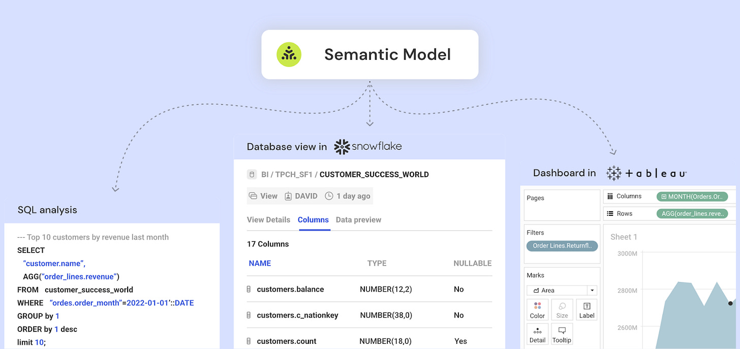Click the owner icon beside DAVID
Screen dimensions: 740x349
pyautogui.click(x=288, y=196)
